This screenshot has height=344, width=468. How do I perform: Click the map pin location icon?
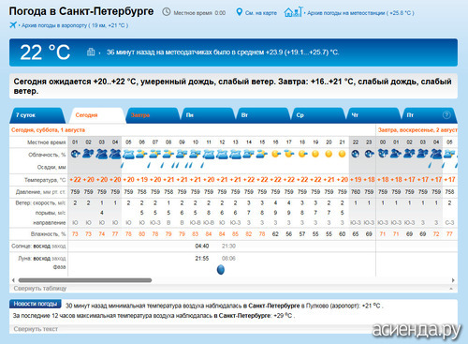(x=239, y=12)
